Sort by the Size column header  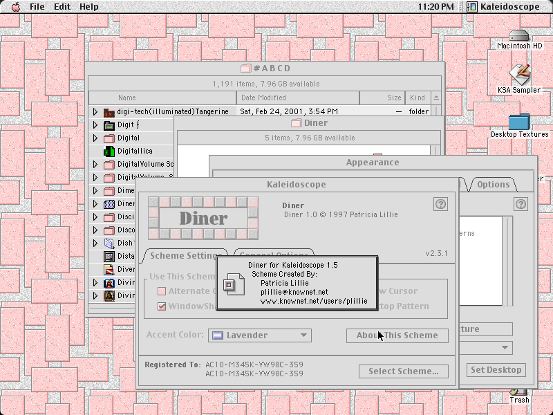click(382, 98)
